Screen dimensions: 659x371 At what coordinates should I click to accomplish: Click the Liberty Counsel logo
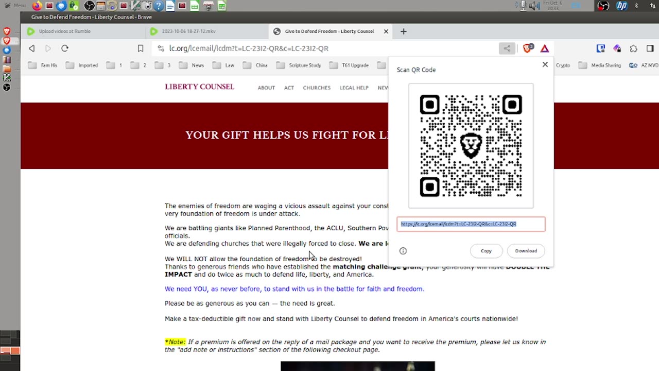point(199,87)
